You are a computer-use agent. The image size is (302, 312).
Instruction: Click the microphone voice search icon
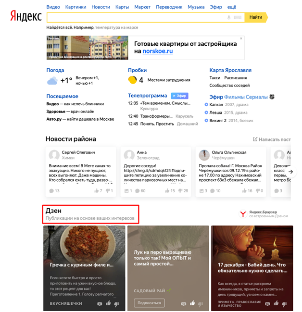pyautogui.click(x=229, y=17)
